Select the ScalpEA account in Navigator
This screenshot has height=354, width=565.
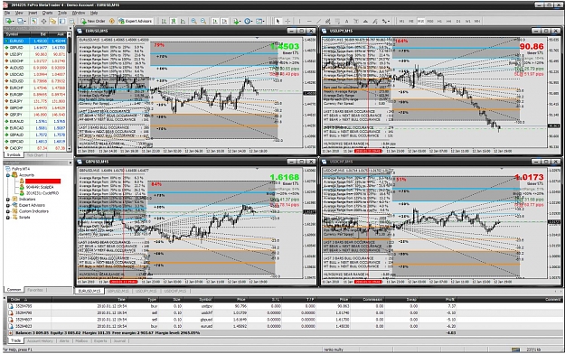click(39, 187)
